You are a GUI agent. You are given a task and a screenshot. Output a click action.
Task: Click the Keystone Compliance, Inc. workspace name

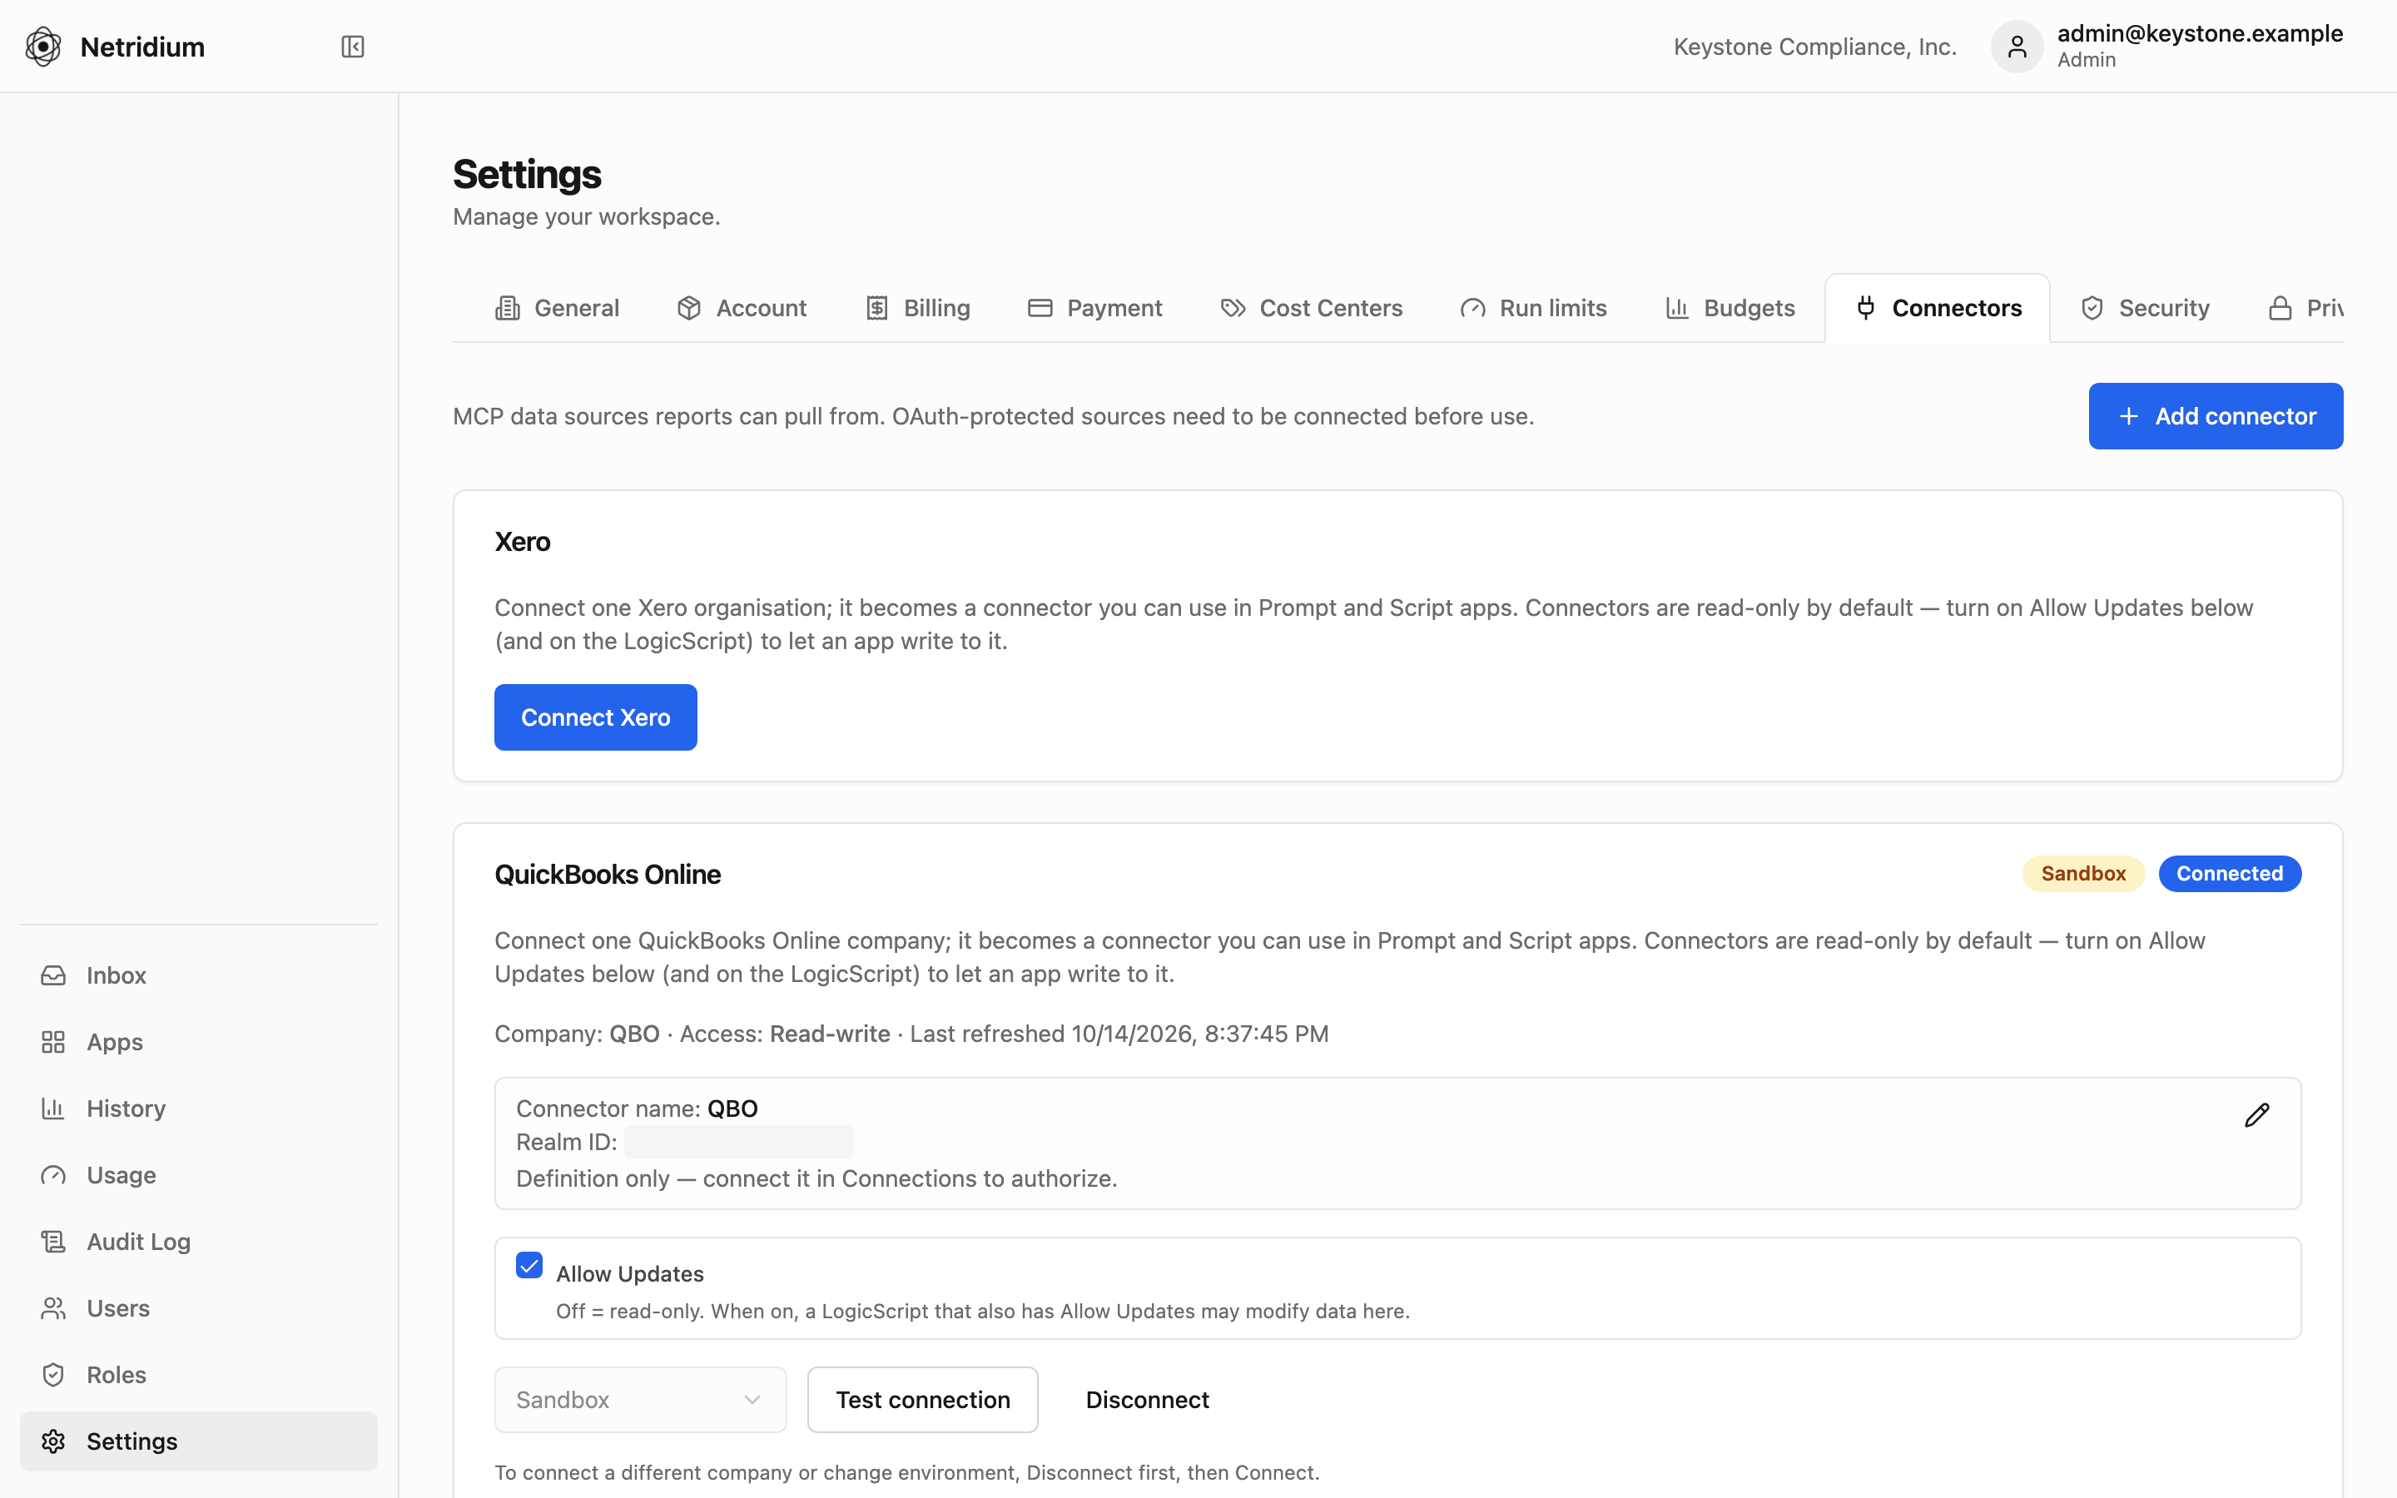point(1814,47)
